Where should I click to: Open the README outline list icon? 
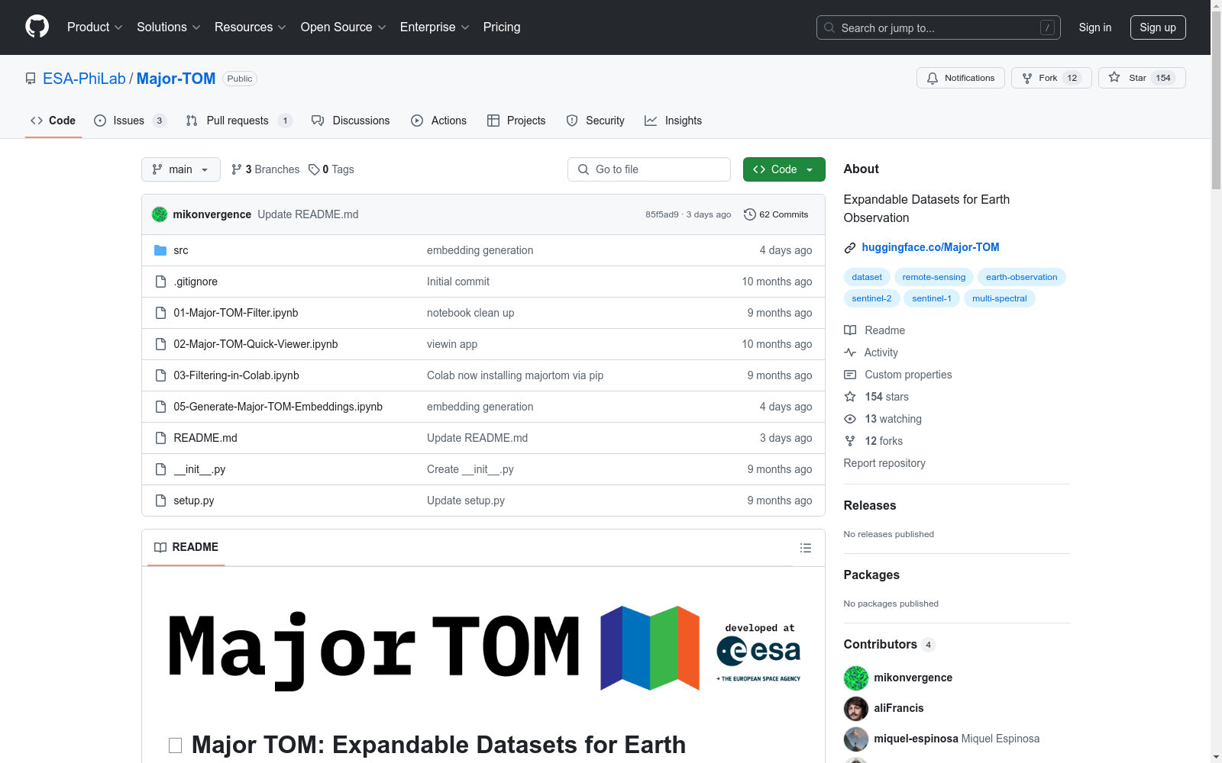(x=806, y=548)
